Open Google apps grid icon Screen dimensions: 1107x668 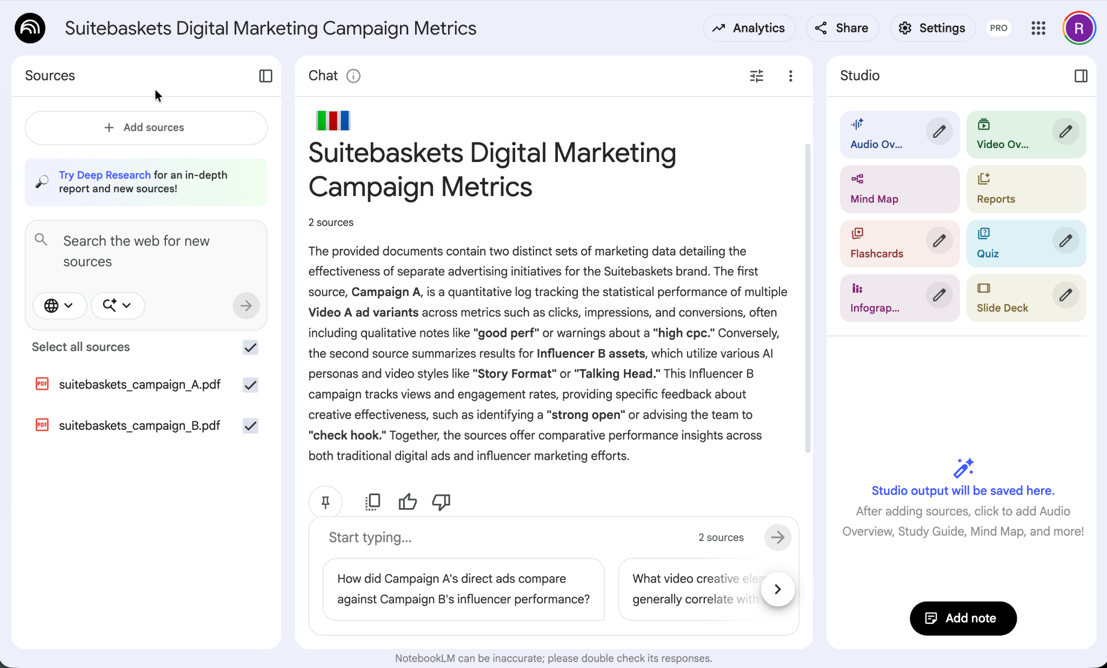tap(1038, 28)
